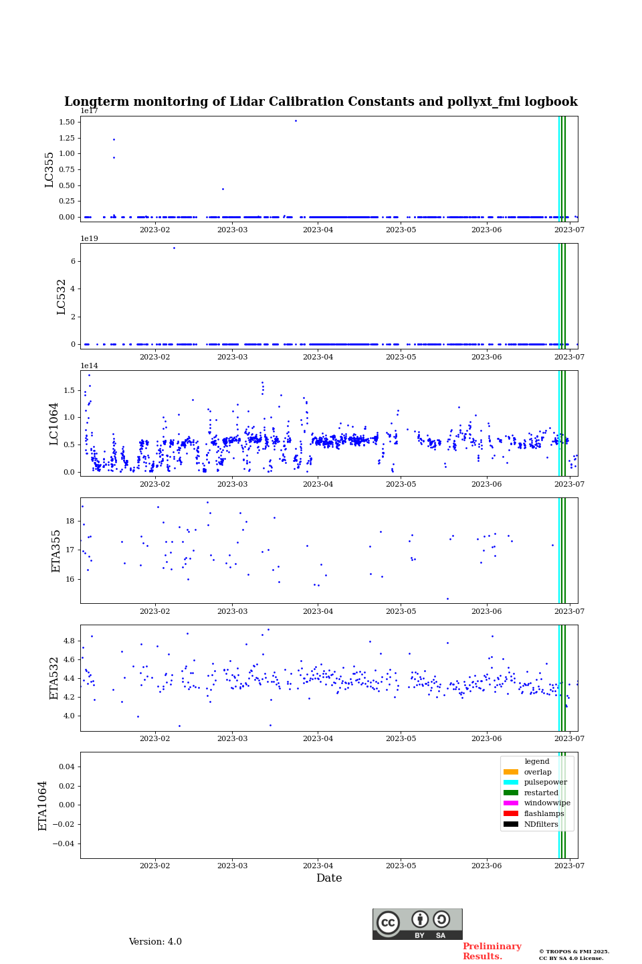Viewport: 642px width, 964px height.
Task: Click the ETA355 y-axis label
Action: (56, 551)
